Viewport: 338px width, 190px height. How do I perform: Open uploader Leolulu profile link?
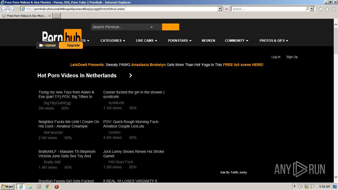114,132
